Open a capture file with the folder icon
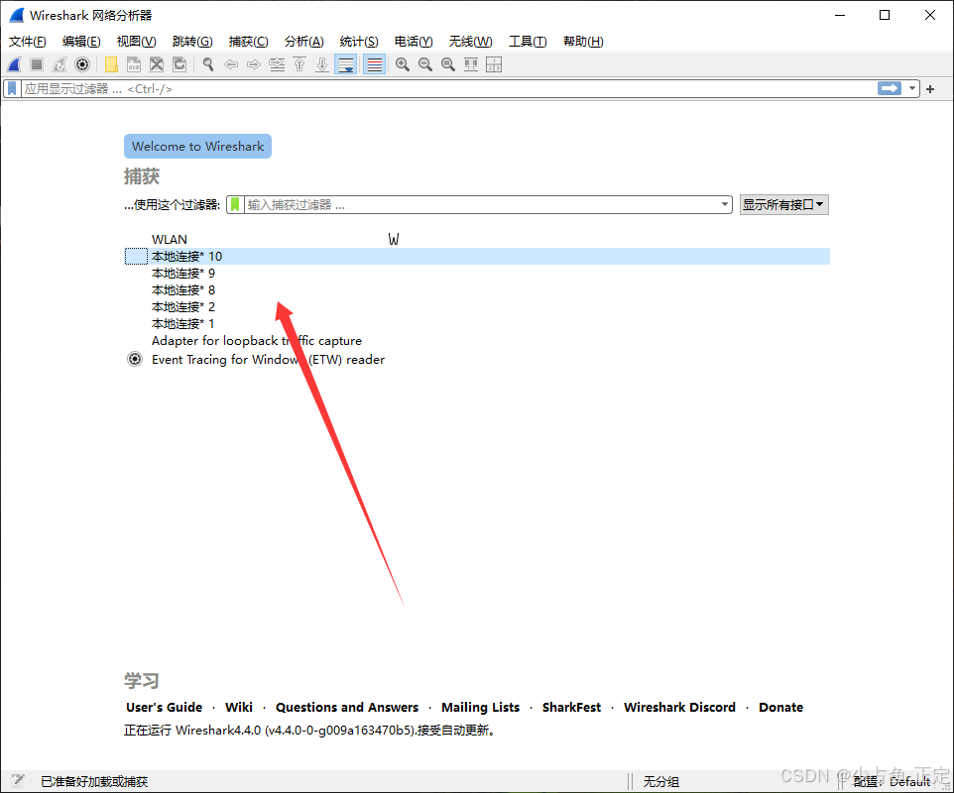The image size is (954, 793). (111, 64)
